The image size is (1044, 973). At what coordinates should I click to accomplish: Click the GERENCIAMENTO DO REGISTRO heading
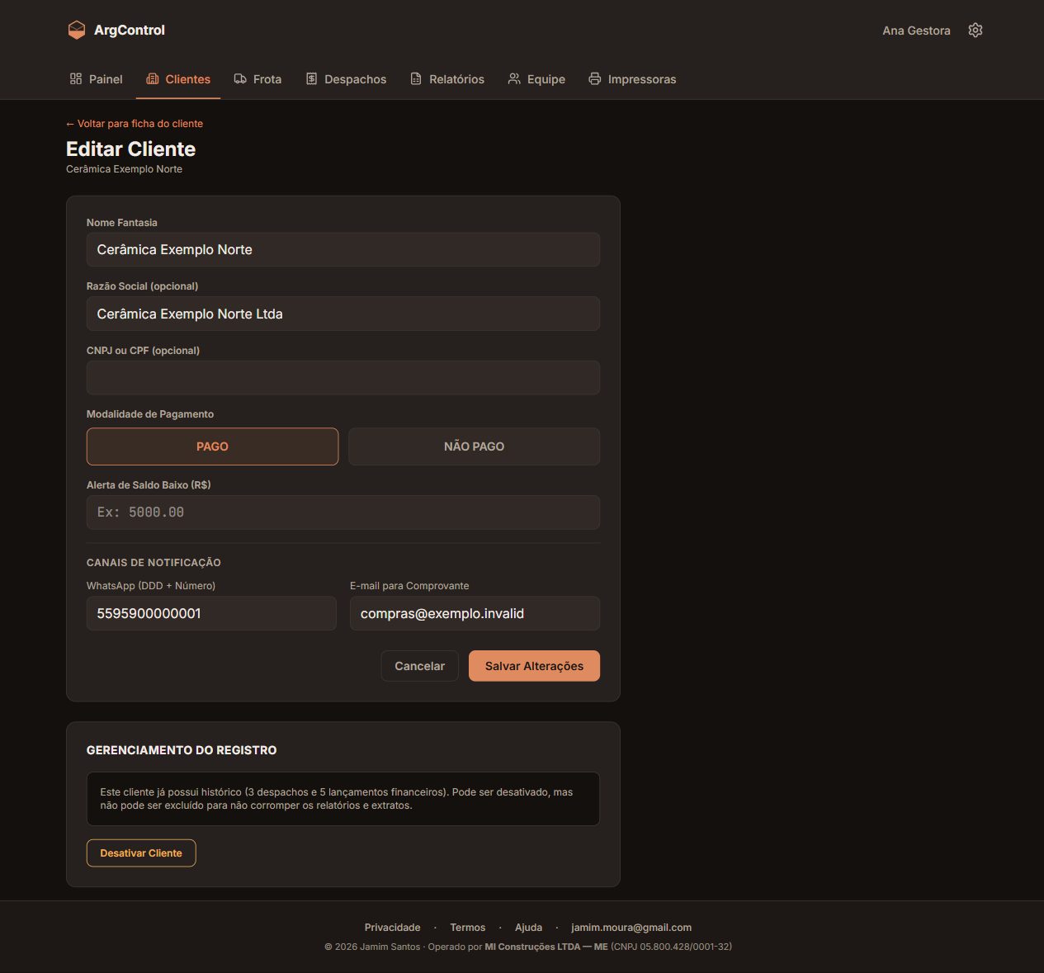coord(182,750)
